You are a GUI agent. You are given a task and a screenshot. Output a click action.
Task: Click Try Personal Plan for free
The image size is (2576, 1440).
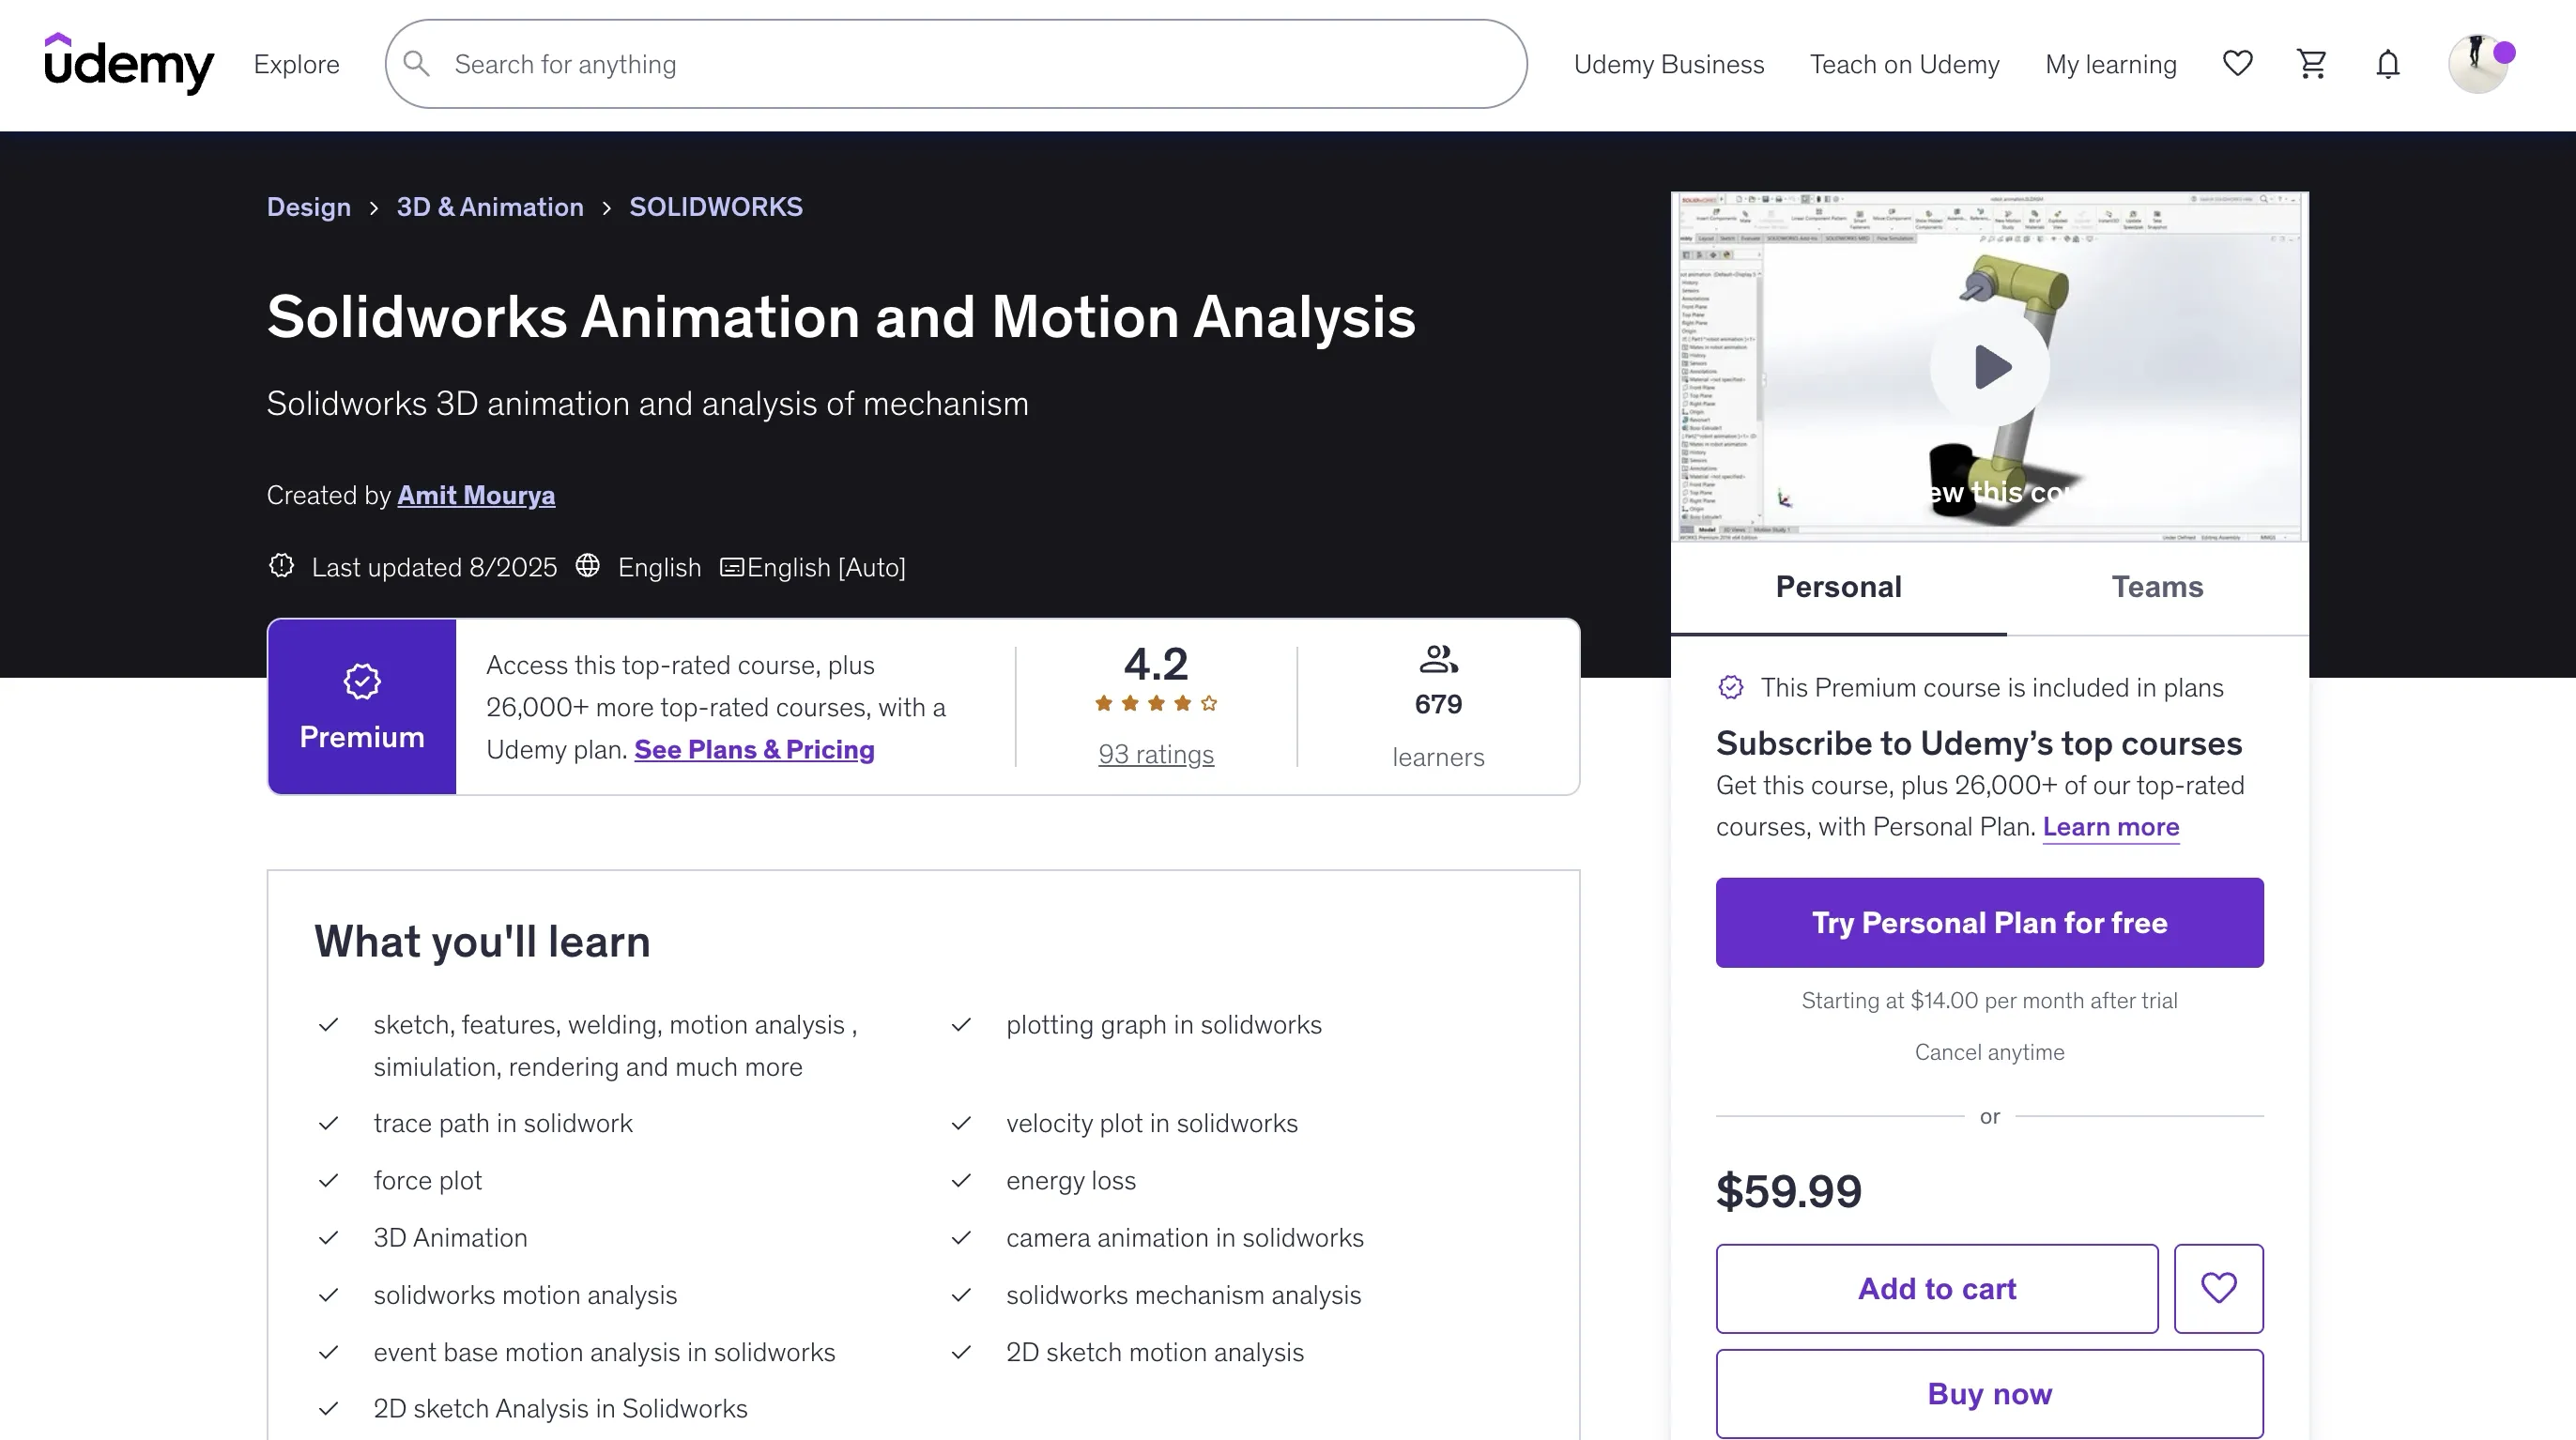[x=1989, y=922]
